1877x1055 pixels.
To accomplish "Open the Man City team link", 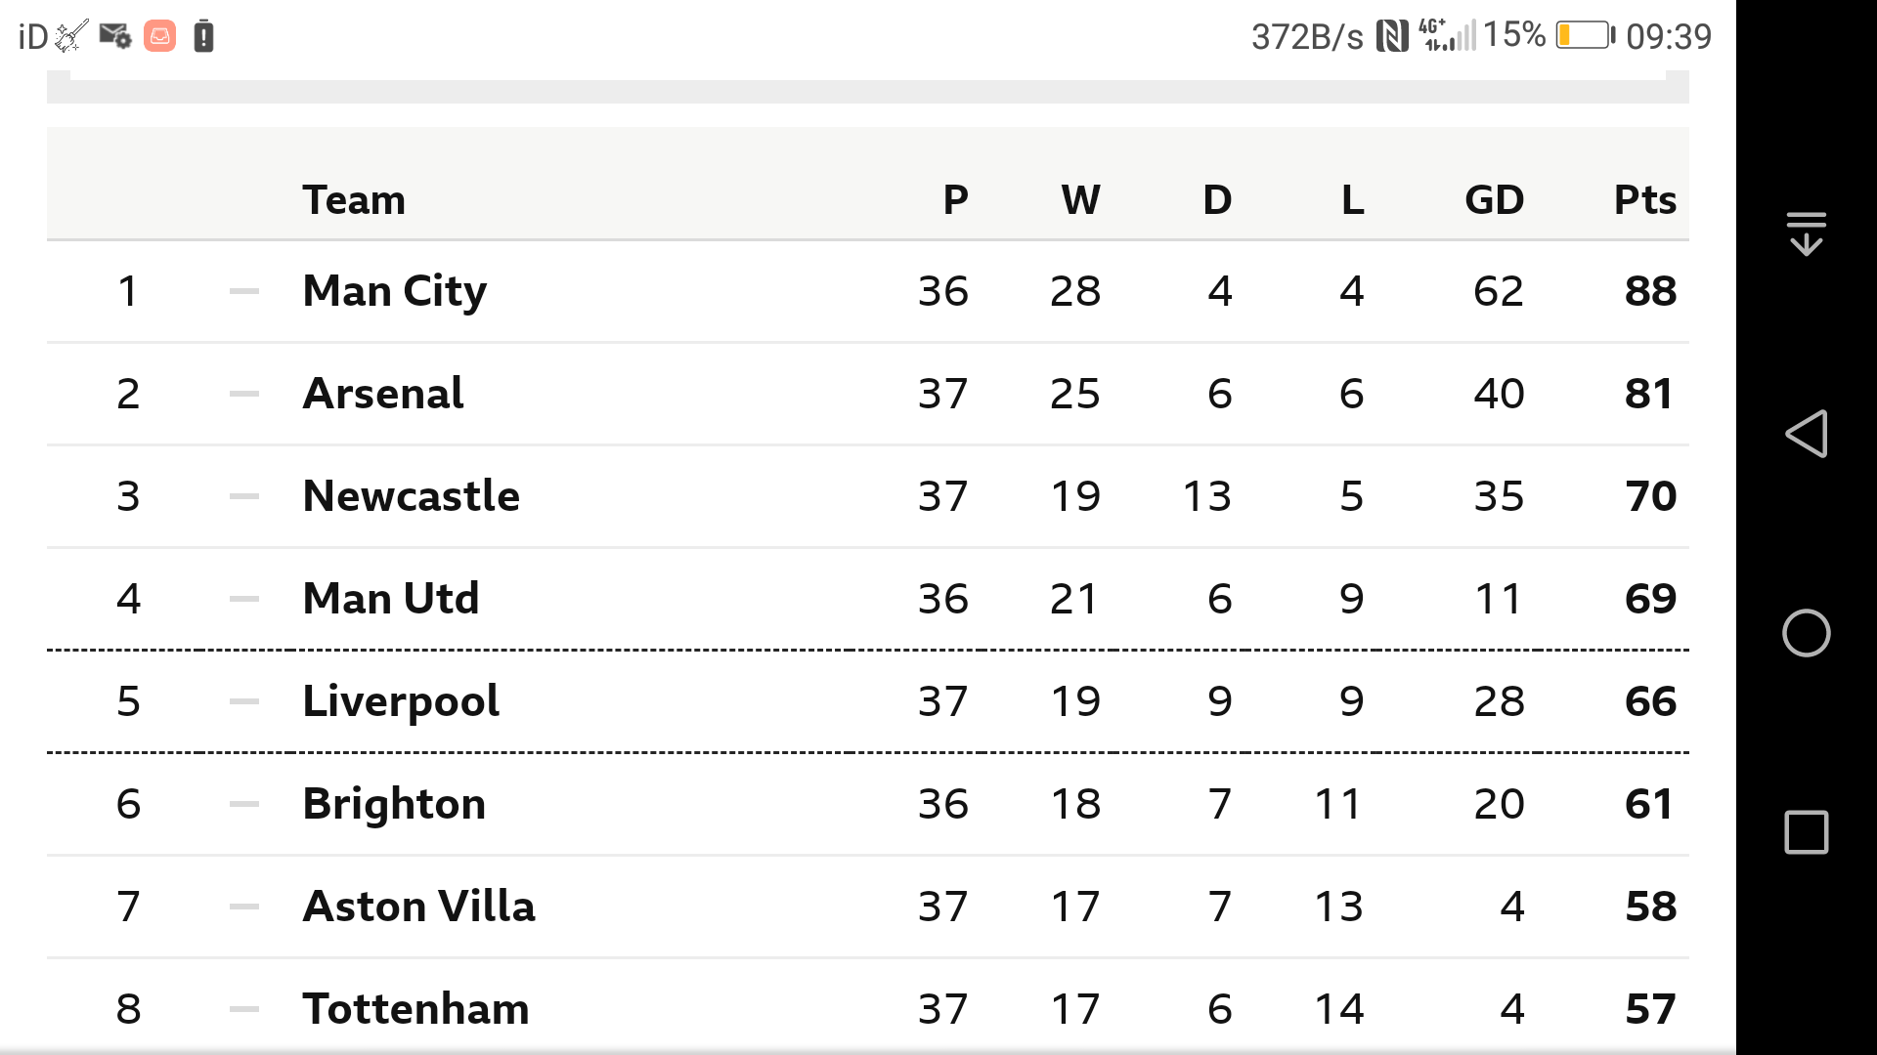I will tap(395, 291).
